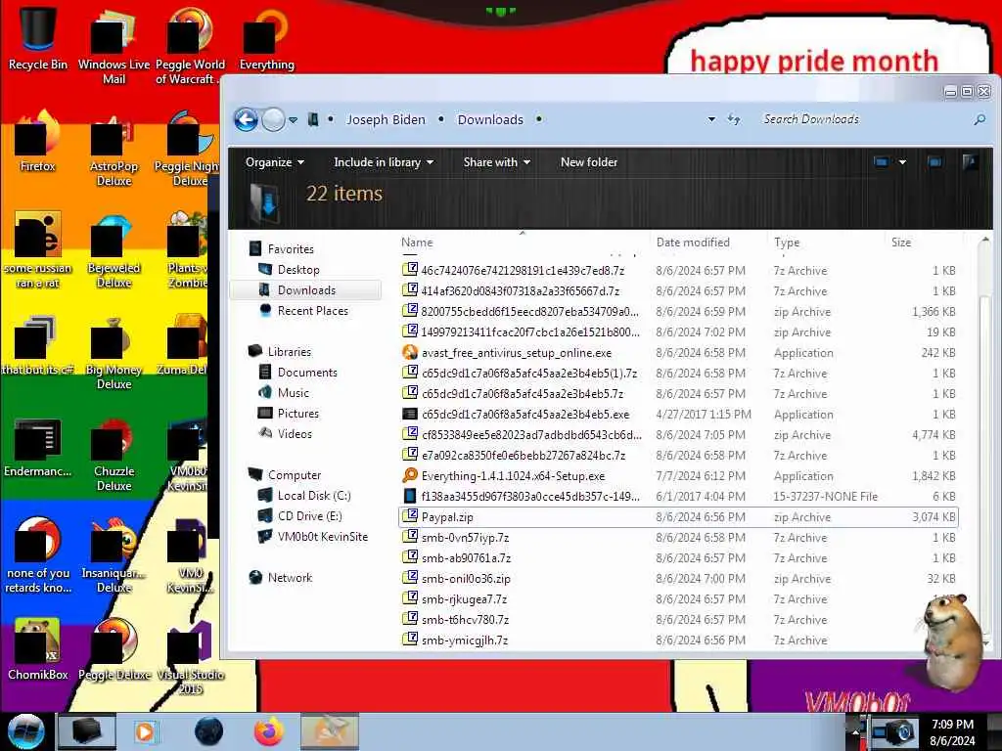Viewport: 1002px width, 751px height.
Task: Select the Paypal.zip file
Action: pyautogui.click(x=678, y=516)
